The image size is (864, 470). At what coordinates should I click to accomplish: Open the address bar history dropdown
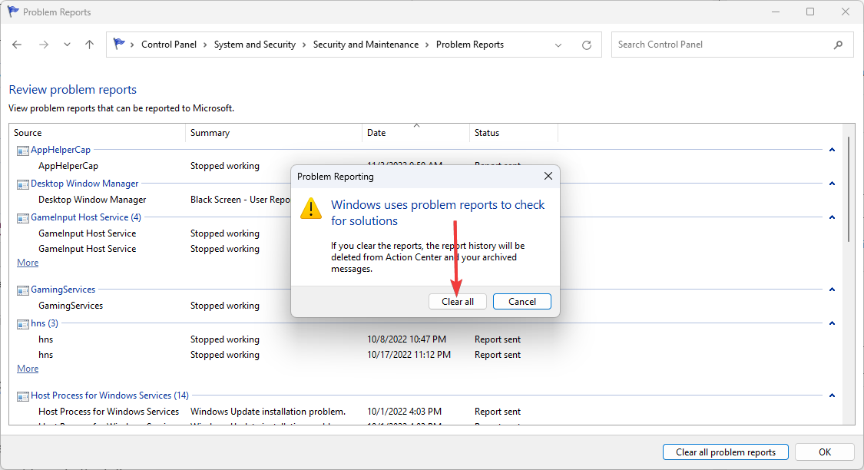pos(558,45)
